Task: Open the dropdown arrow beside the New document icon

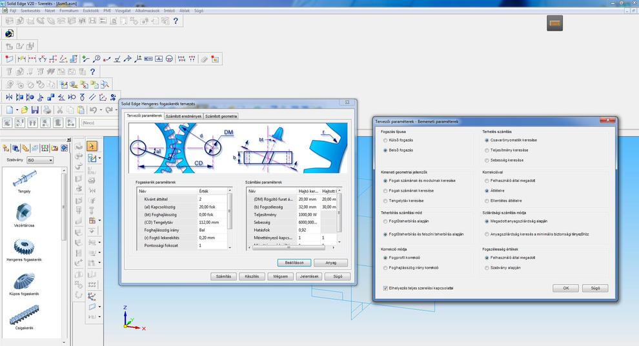Action: (x=17, y=110)
